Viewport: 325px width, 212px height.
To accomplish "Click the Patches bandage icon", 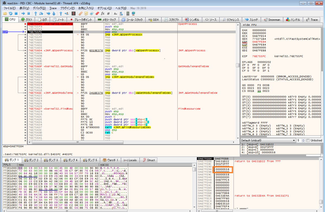I will (80, 13).
